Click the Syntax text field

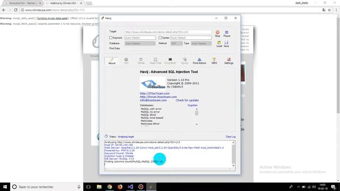pos(191,38)
